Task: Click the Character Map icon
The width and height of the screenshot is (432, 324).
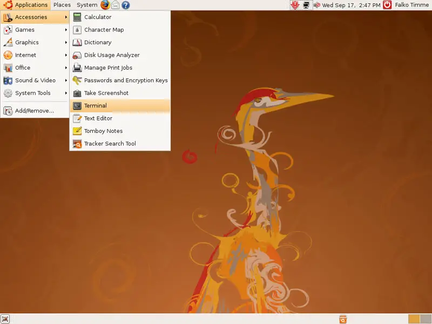Action: [x=77, y=30]
